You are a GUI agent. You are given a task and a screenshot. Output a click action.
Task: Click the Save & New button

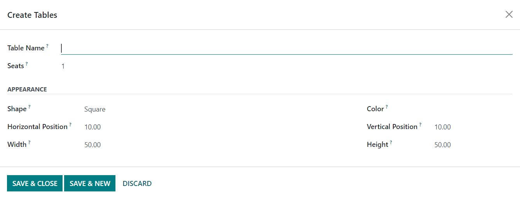[x=90, y=183]
